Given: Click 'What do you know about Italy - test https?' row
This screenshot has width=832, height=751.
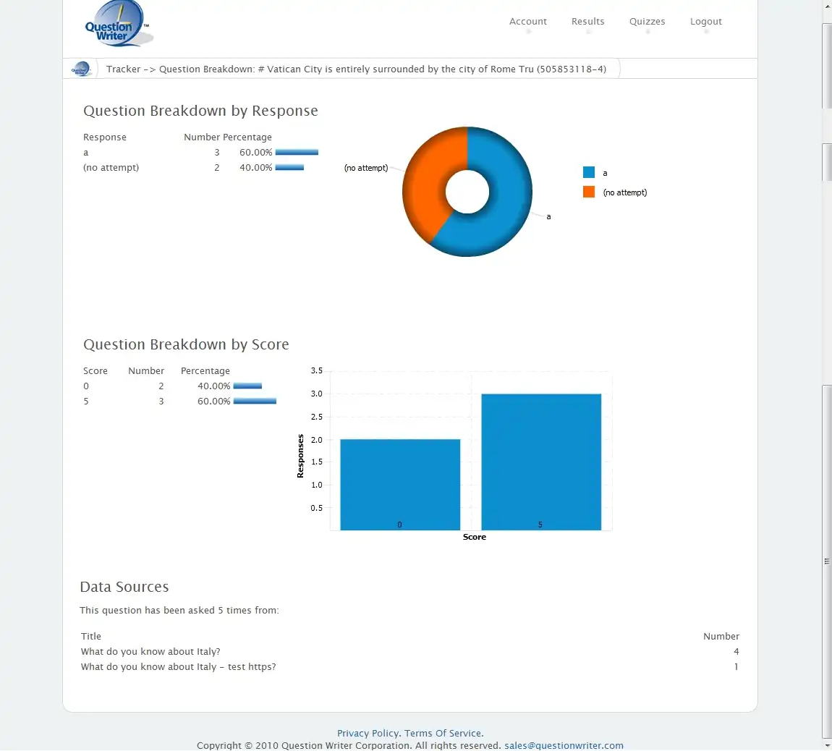Looking at the screenshot, I should 178,666.
